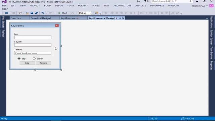Open the document tabs overflow list arrow

[207, 18]
